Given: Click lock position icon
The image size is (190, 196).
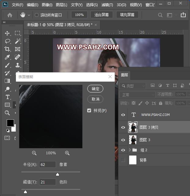Looking at the screenshot, I should [147, 103].
